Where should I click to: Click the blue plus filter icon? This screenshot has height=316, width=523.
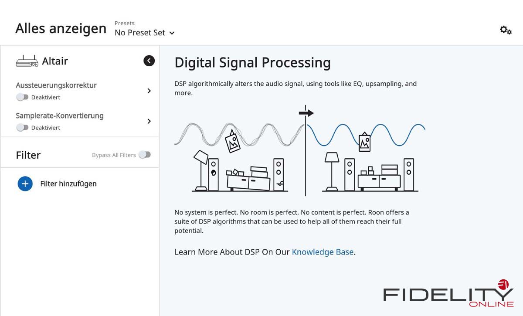pyautogui.click(x=25, y=184)
